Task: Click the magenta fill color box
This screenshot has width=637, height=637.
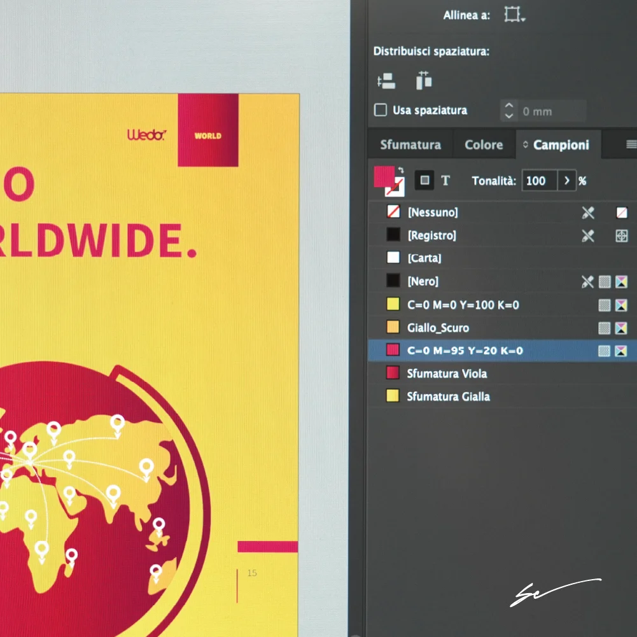Action: pos(384,176)
